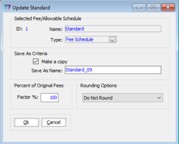
Task: Click the Update Standard title bar text
Action: click(x=31, y=8)
